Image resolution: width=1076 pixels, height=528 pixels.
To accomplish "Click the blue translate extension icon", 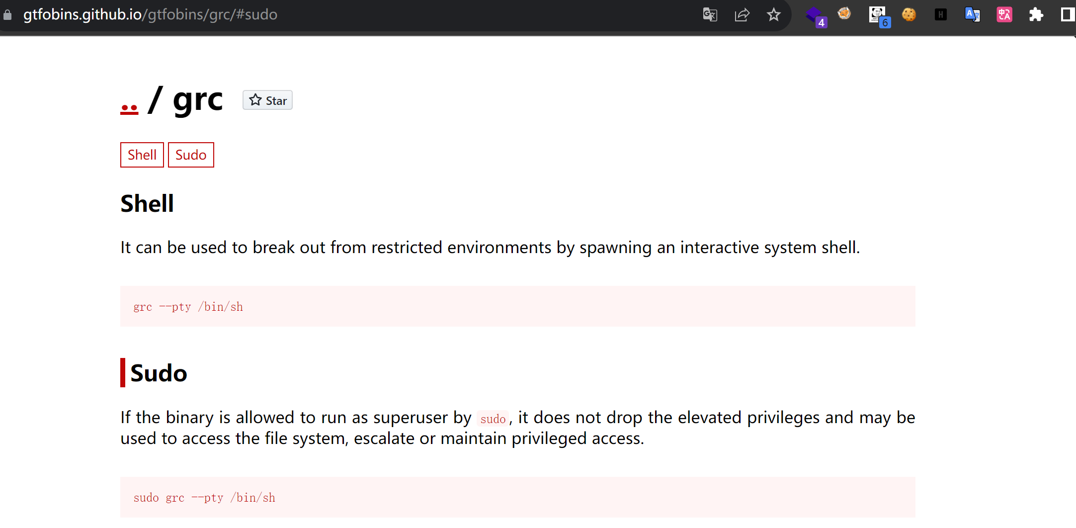I will click(x=972, y=15).
